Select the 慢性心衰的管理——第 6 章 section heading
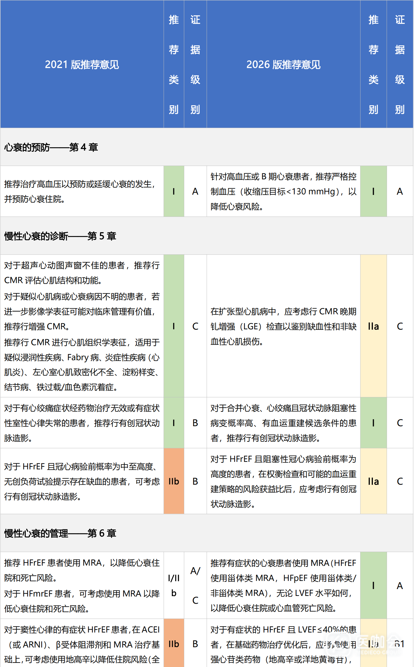This screenshot has height=667, width=414. [60, 533]
